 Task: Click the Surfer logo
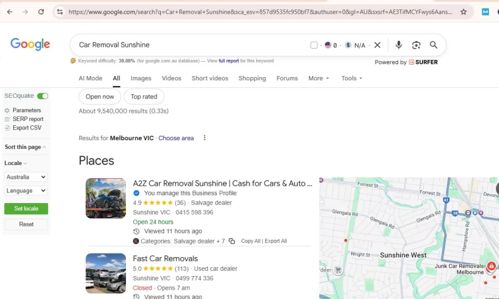pyautogui.click(x=423, y=62)
